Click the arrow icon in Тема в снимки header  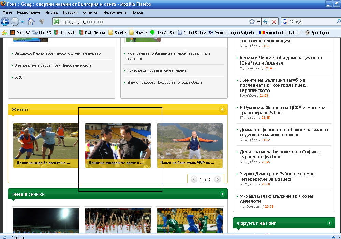tap(222, 194)
